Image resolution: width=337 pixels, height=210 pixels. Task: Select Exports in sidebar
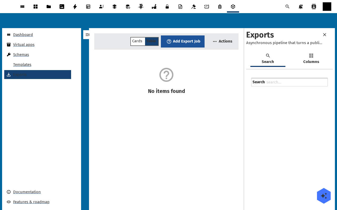[38, 75]
